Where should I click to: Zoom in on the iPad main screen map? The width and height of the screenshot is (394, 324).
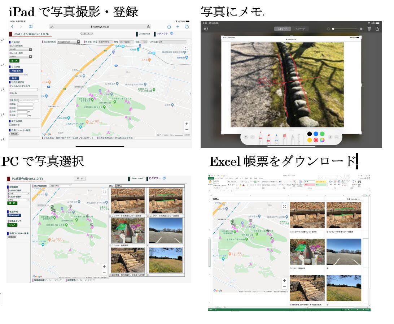pyautogui.click(x=187, y=124)
